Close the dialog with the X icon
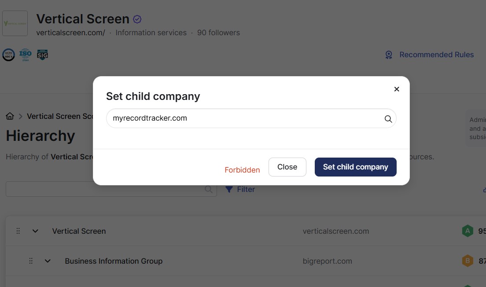The image size is (486, 287). point(397,89)
